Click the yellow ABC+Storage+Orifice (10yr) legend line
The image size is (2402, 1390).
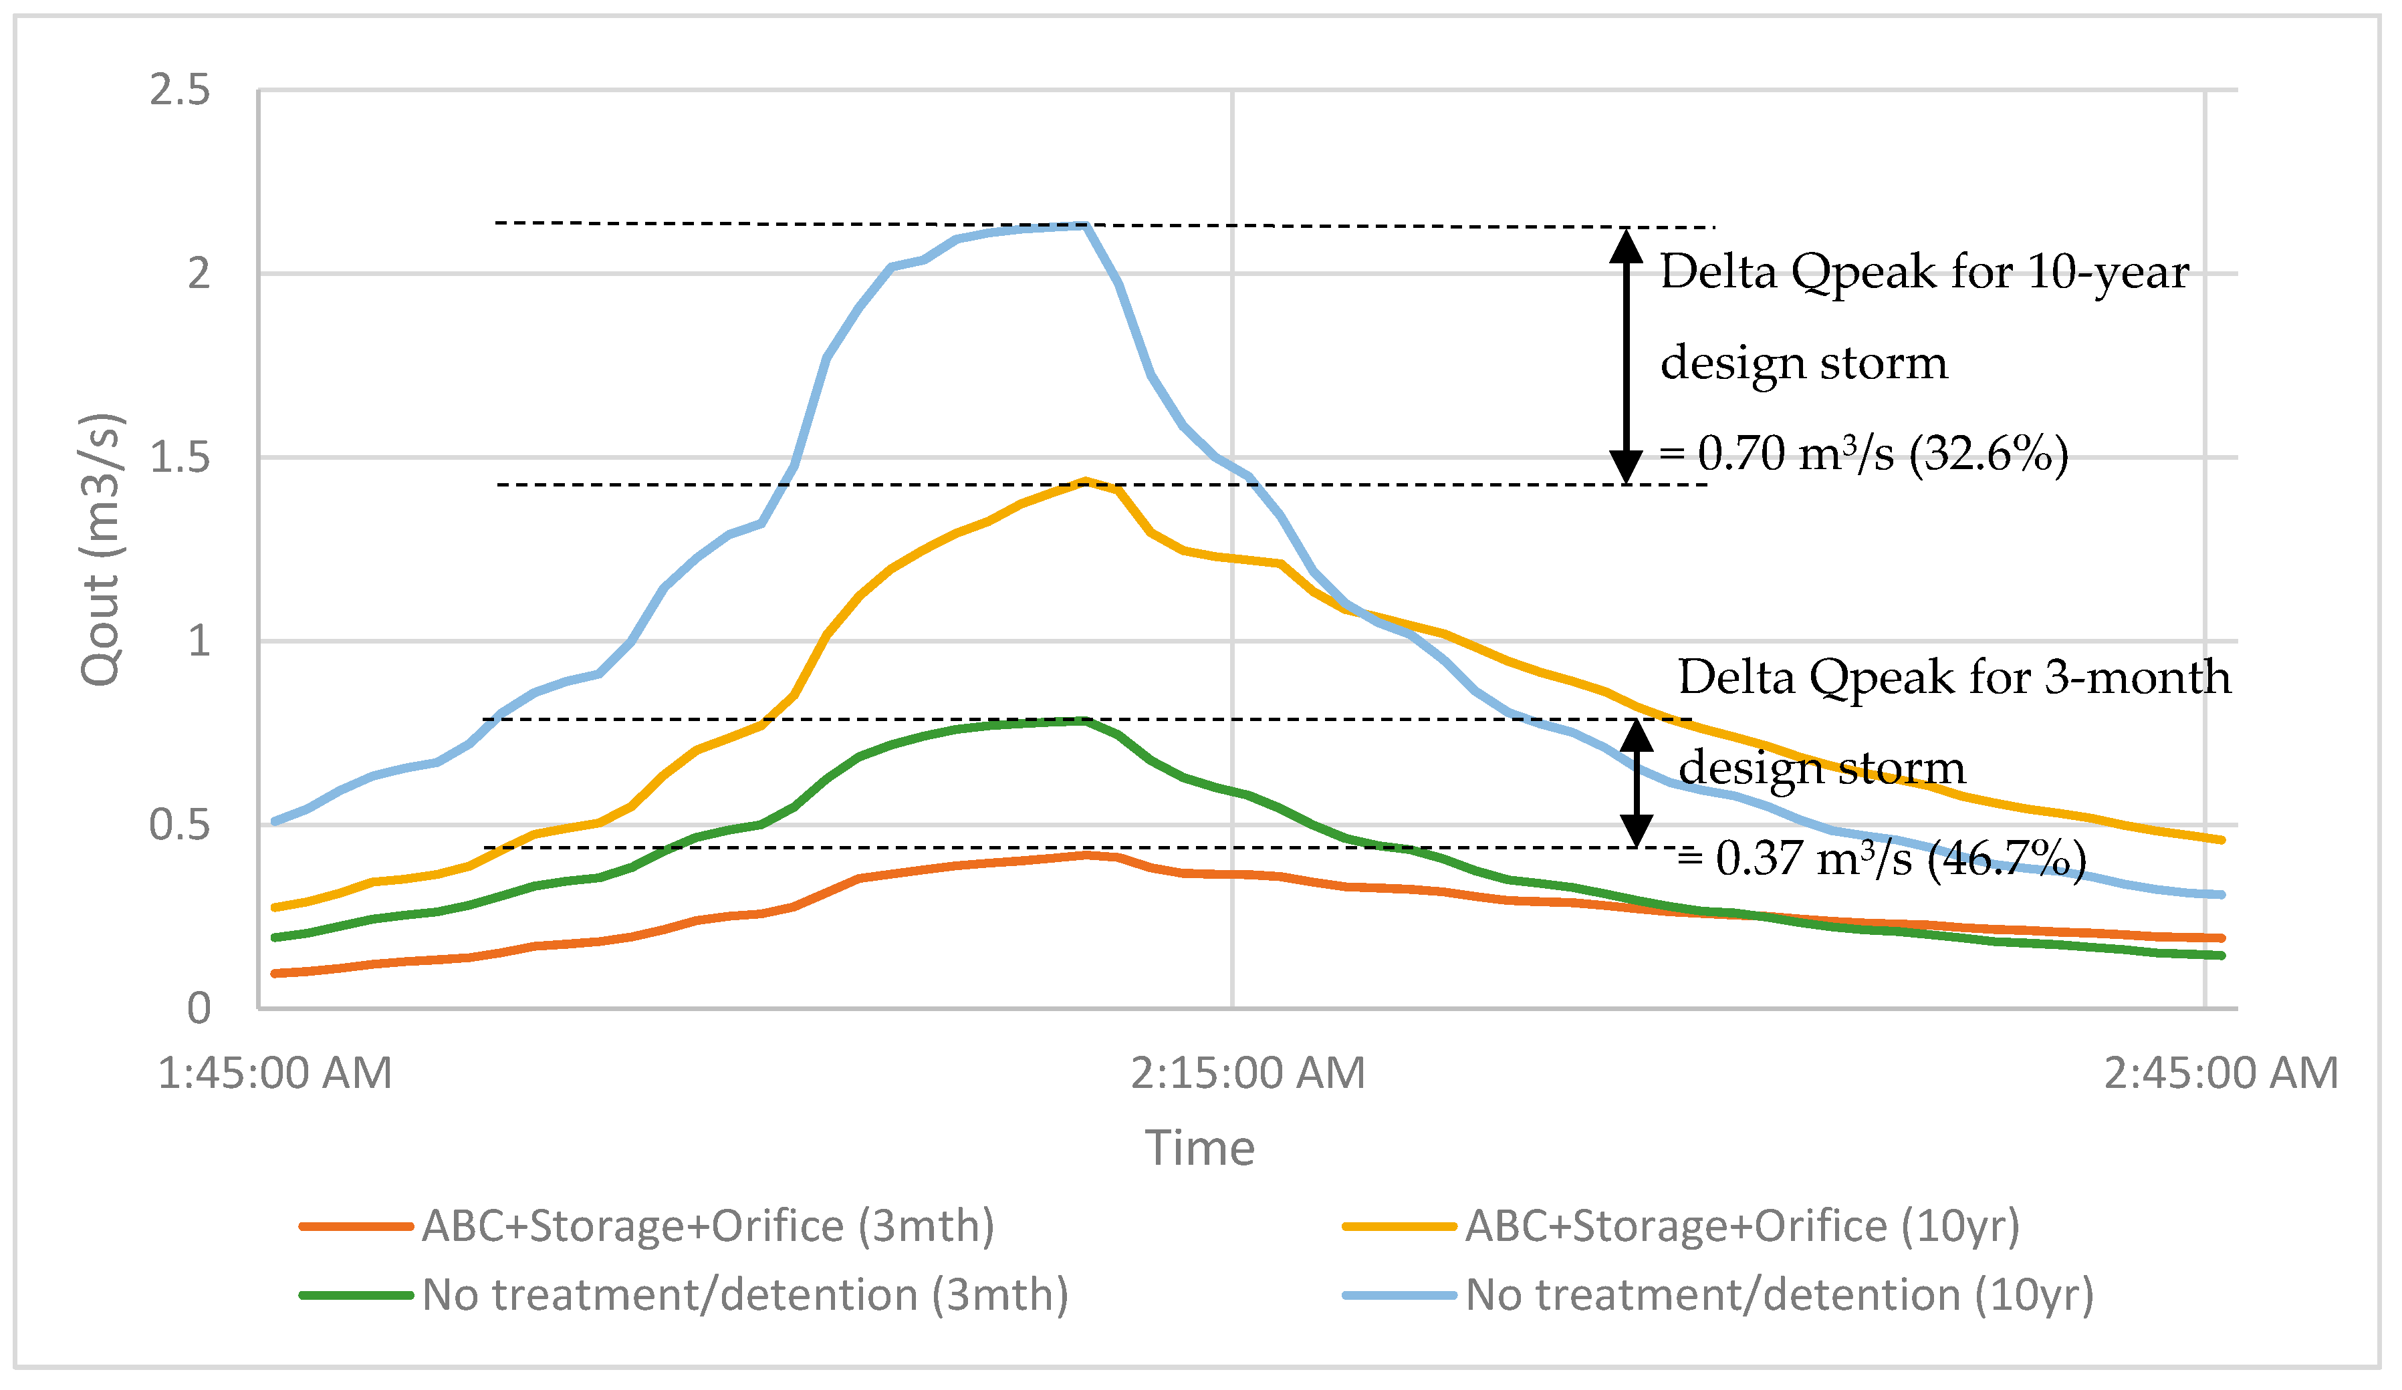point(1399,1227)
